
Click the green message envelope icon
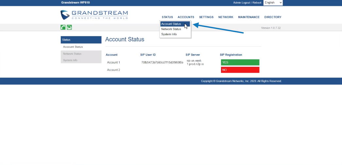(69, 27)
